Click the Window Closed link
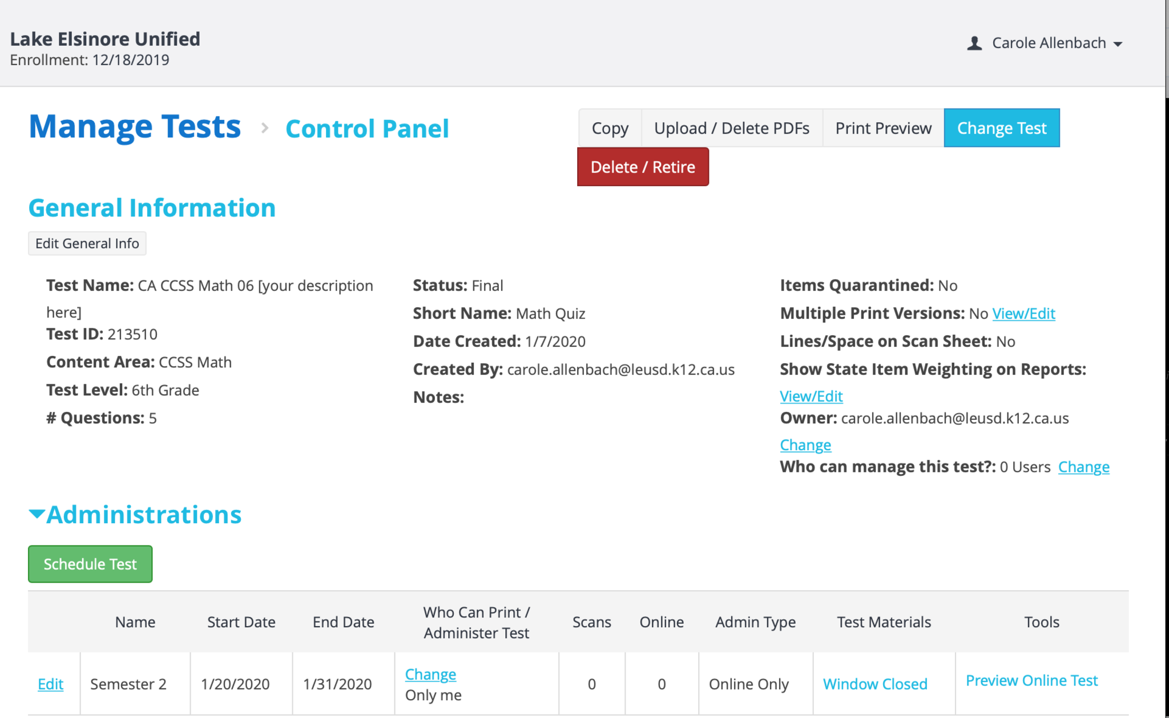The image size is (1169, 718). point(875,684)
